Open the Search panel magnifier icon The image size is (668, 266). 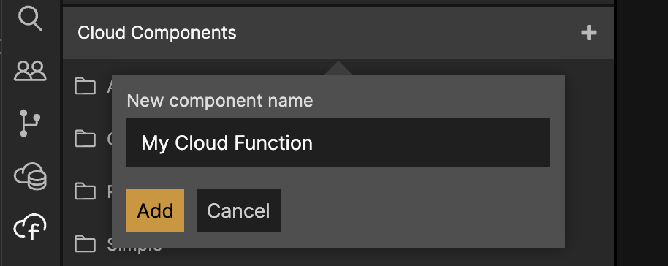30,19
